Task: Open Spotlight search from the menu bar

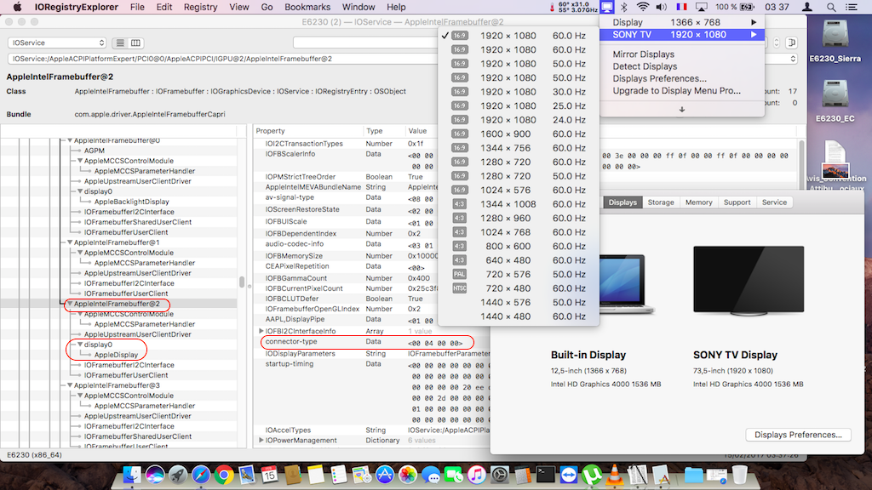Action: pos(830,7)
